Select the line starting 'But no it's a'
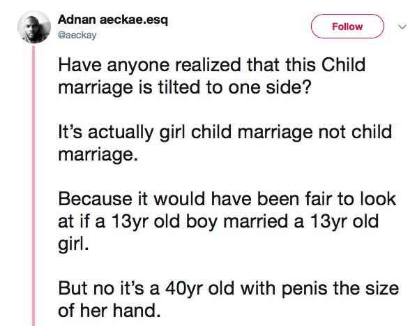This screenshot has width=417, height=326. pyautogui.click(x=229, y=288)
